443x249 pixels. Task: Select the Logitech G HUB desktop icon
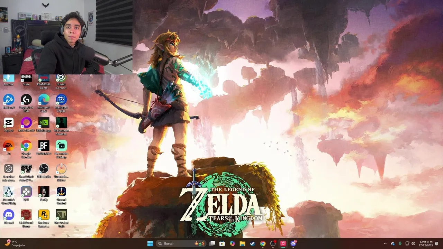(x=26, y=103)
